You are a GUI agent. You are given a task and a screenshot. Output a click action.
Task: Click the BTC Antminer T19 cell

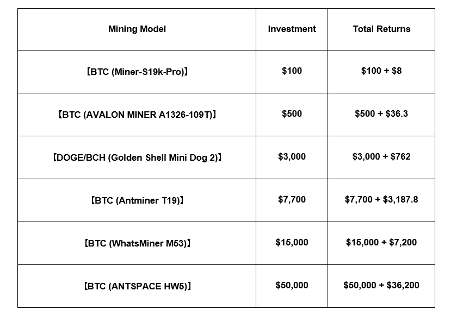[x=137, y=200]
